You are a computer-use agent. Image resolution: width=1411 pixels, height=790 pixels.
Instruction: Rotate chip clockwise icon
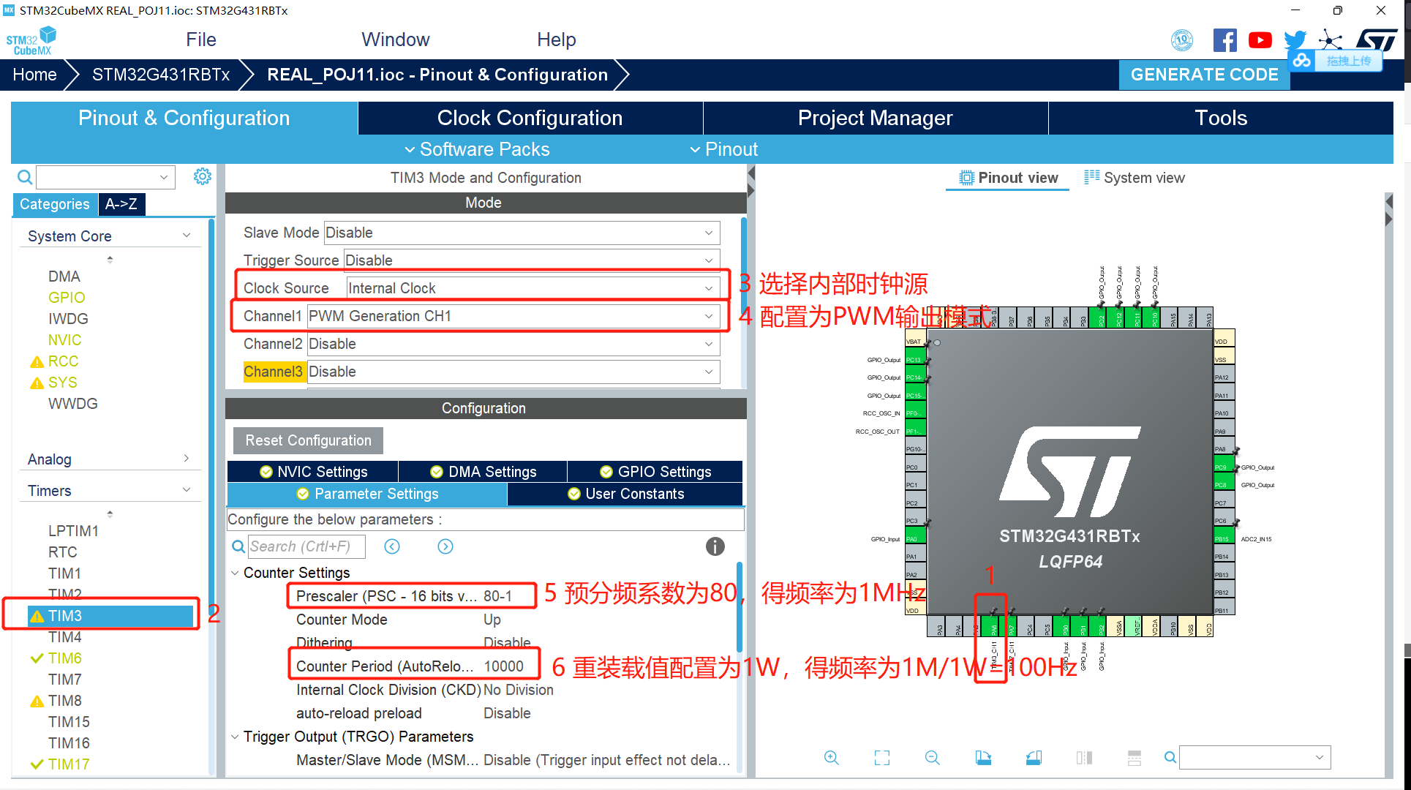coord(983,758)
